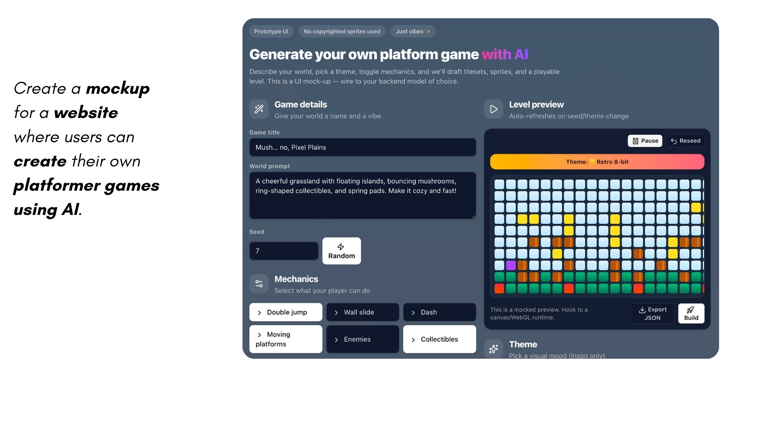Click the sliders icon next to Mechanics
This screenshot has width=762, height=429.
coord(259,284)
